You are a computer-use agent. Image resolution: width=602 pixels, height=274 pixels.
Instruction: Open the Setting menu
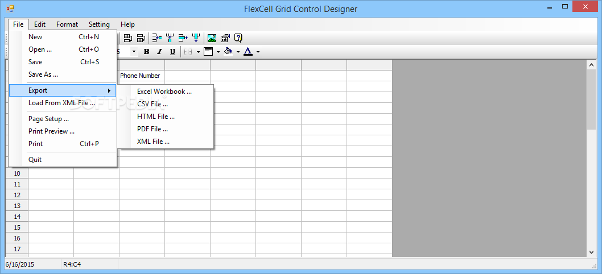(99, 24)
